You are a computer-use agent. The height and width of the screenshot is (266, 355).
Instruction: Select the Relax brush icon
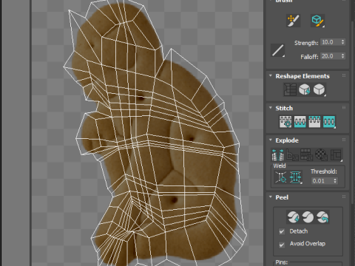317,21
